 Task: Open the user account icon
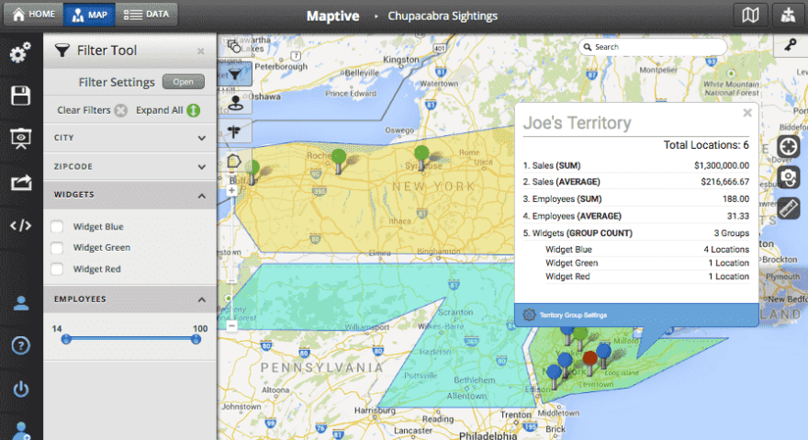click(x=20, y=303)
